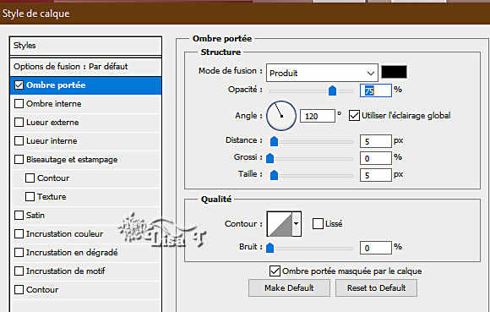Click the Opacité value field
Screen dimensions: 490x312
(376, 90)
